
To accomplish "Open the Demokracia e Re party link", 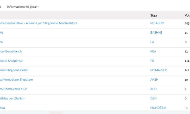I will (14, 89).
